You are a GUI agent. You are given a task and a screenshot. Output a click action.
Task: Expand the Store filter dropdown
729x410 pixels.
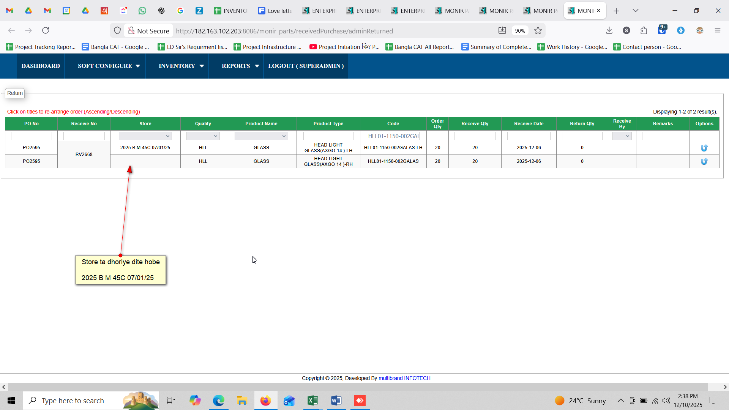(x=145, y=136)
